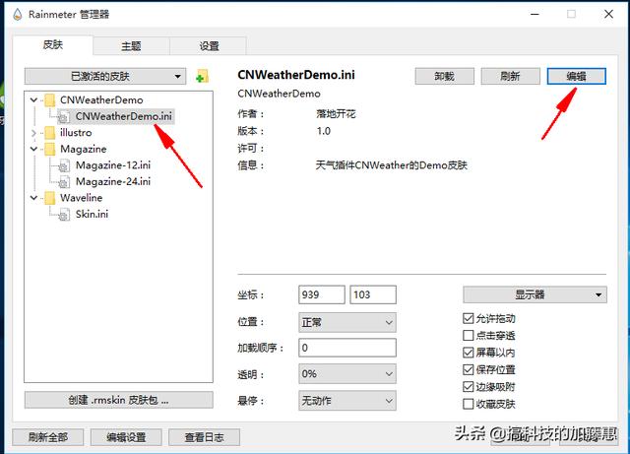The image size is (630, 454).
Task: Collapse the Magazine tree folder
Action: click(x=33, y=149)
